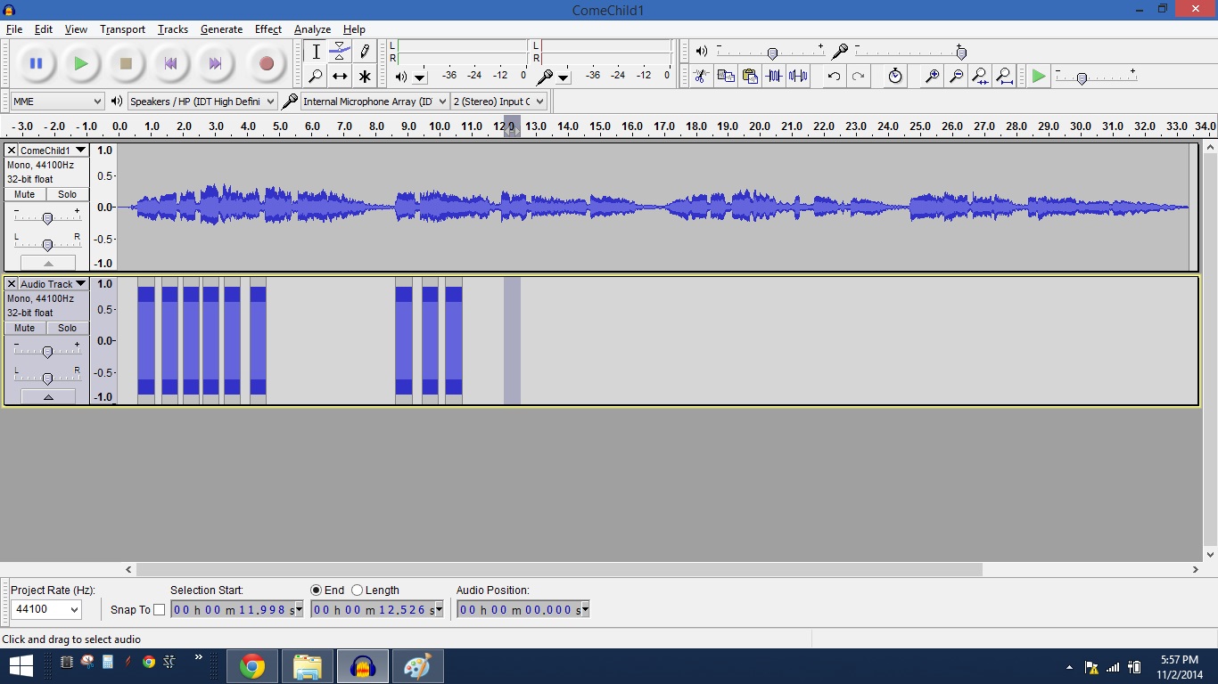Select the Selection (I-beam) tool

[x=316, y=52]
